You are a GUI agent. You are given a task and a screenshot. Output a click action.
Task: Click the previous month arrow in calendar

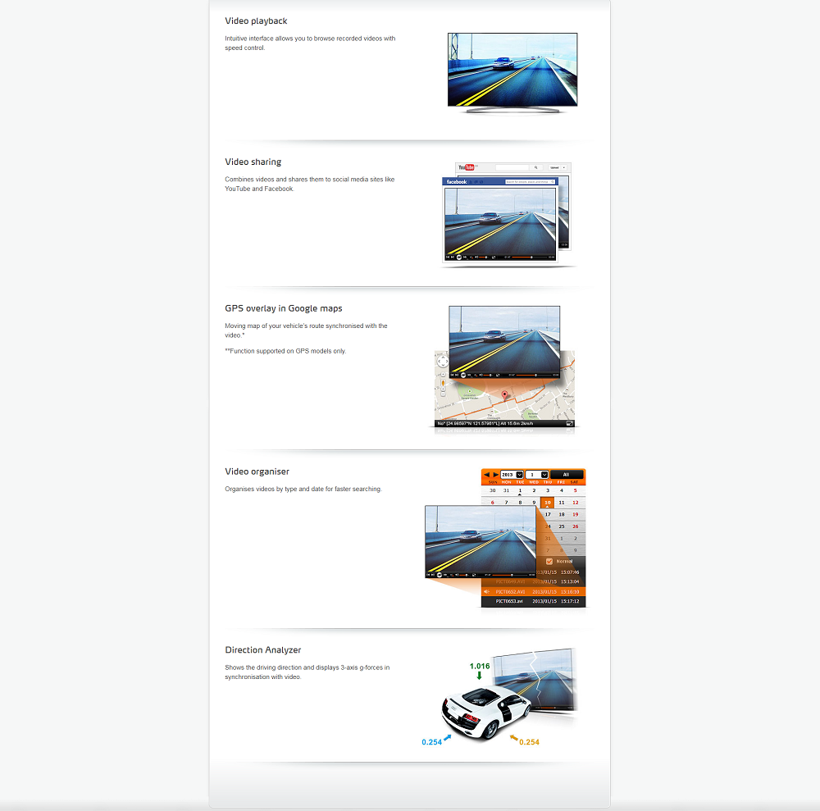point(485,474)
